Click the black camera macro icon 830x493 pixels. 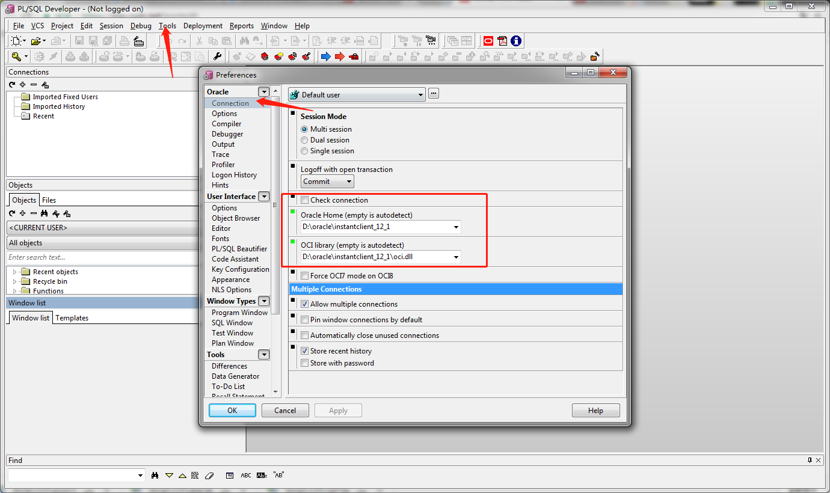[431, 41]
